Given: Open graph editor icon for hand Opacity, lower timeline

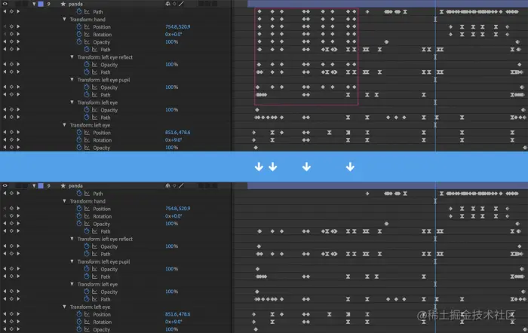Looking at the screenshot, I should [87, 224].
